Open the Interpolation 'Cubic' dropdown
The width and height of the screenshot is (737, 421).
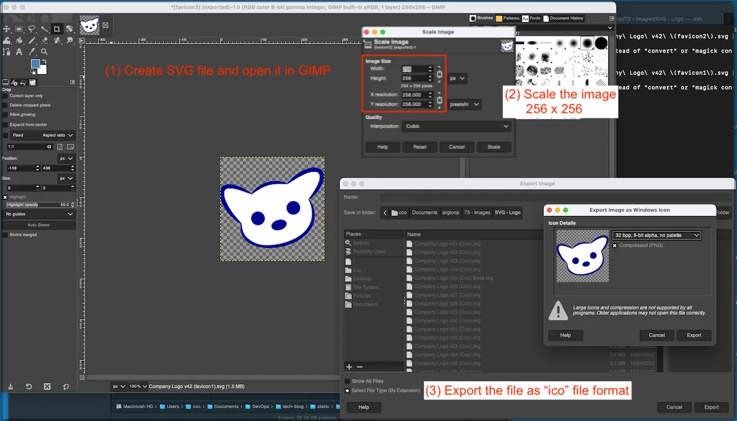pos(456,126)
